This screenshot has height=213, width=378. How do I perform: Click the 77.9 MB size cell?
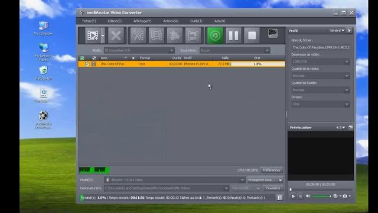[x=223, y=64]
